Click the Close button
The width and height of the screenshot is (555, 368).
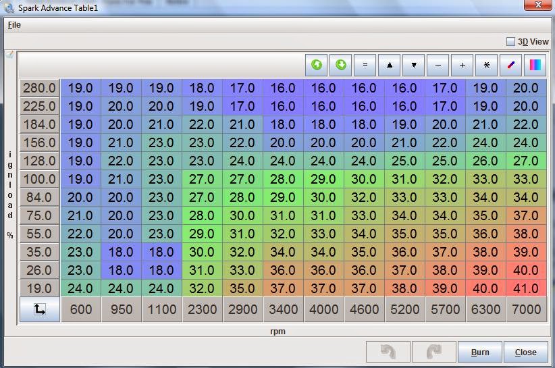click(x=525, y=352)
